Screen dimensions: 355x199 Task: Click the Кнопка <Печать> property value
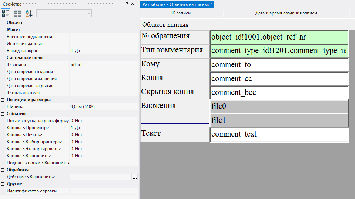click(x=103, y=135)
